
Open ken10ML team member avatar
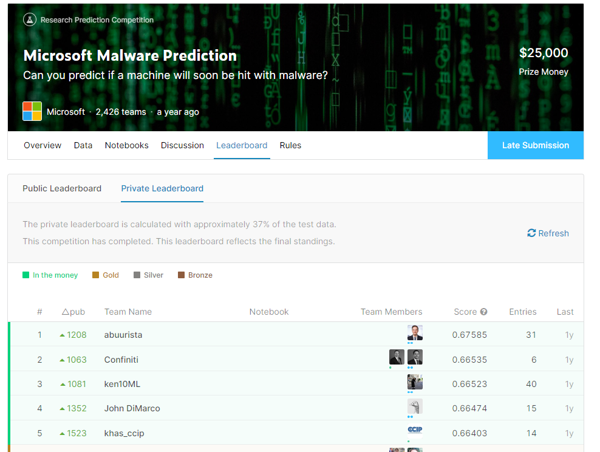point(415,382)
